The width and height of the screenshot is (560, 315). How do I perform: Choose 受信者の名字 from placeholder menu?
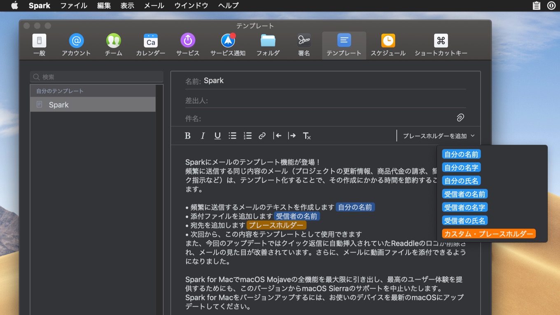tap(465, 207)
